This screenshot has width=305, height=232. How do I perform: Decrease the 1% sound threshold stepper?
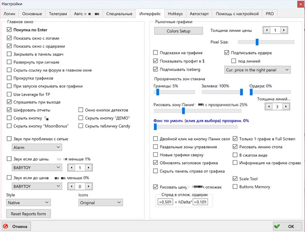pyautogui.click(x=72, y=168)
